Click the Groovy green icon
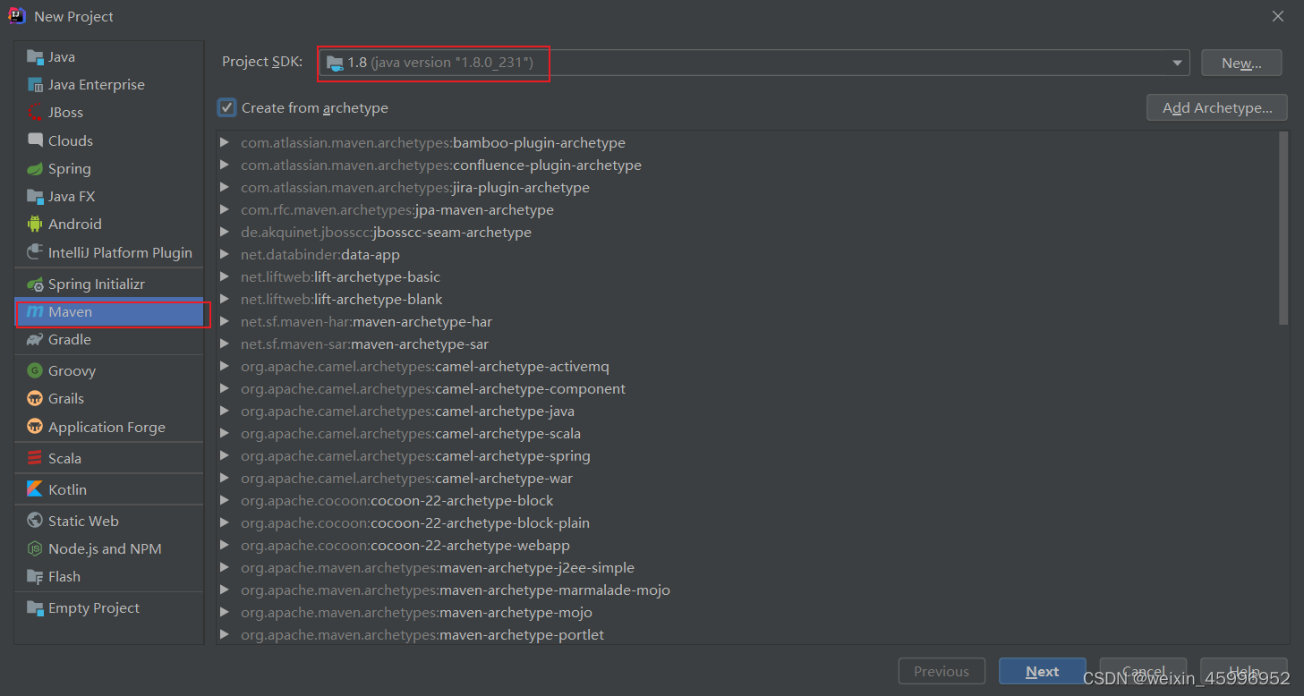1304x696 pixels. tap(35, 370)
